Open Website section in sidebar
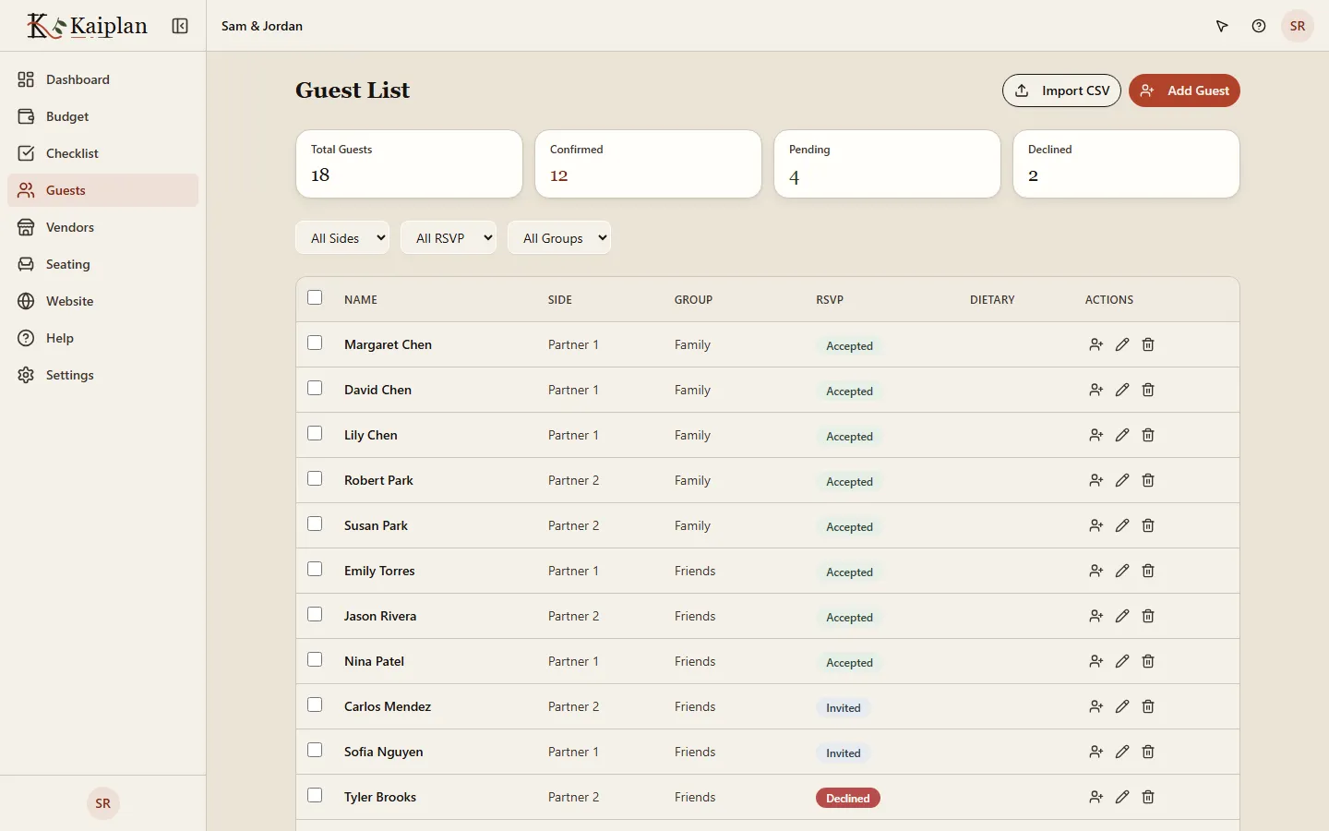The height and width of the screenshot is (831, 1329). pos(102,301)
